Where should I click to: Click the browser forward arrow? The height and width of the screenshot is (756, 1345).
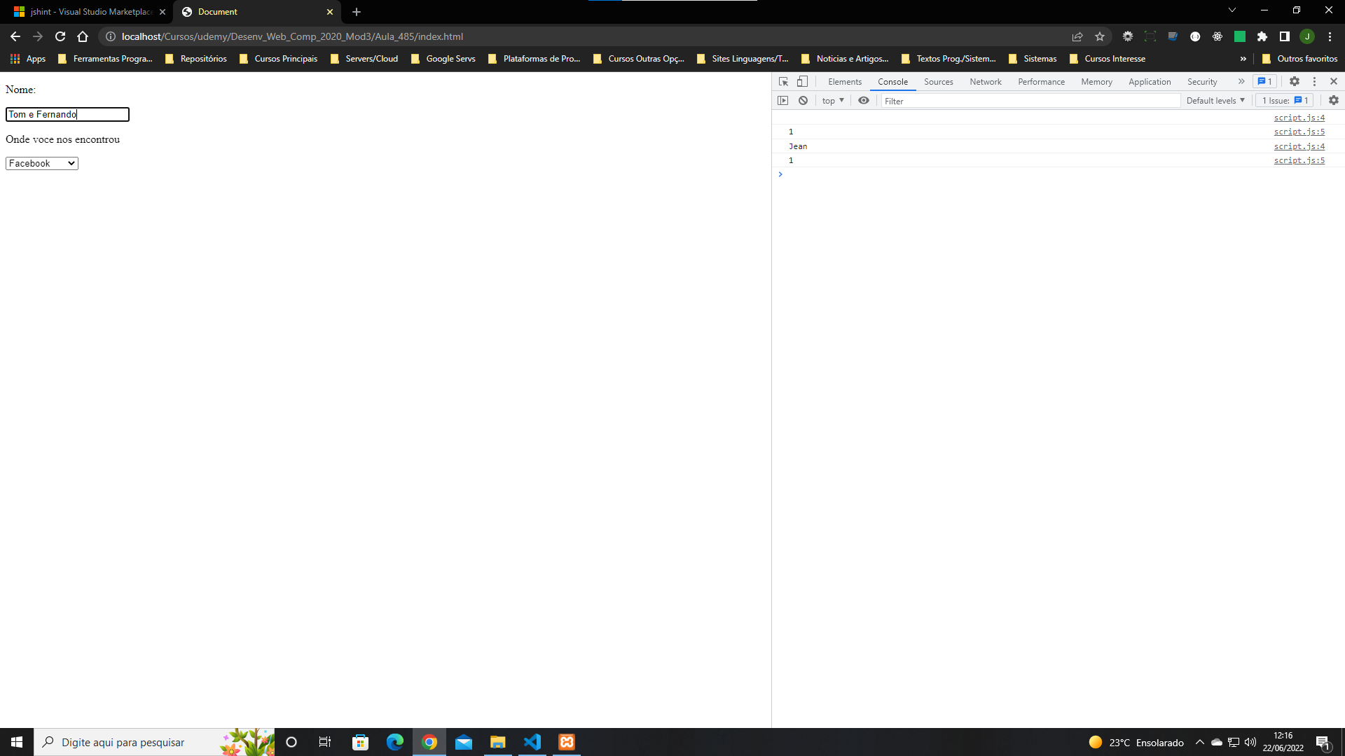point(38,36)
